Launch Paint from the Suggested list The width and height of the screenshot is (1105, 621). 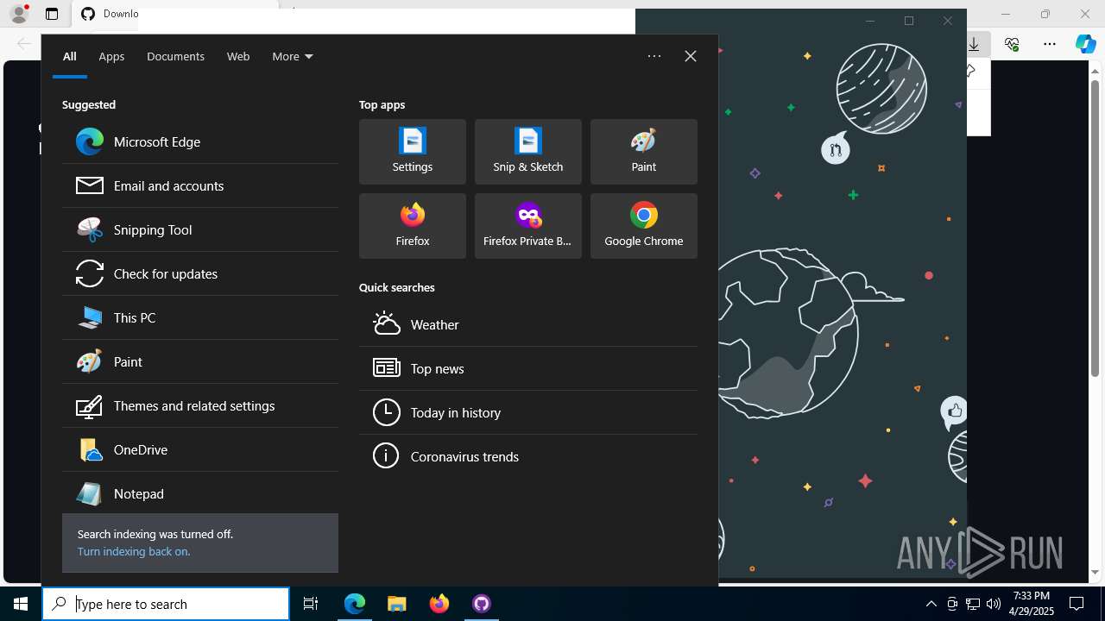coord(200,361)
